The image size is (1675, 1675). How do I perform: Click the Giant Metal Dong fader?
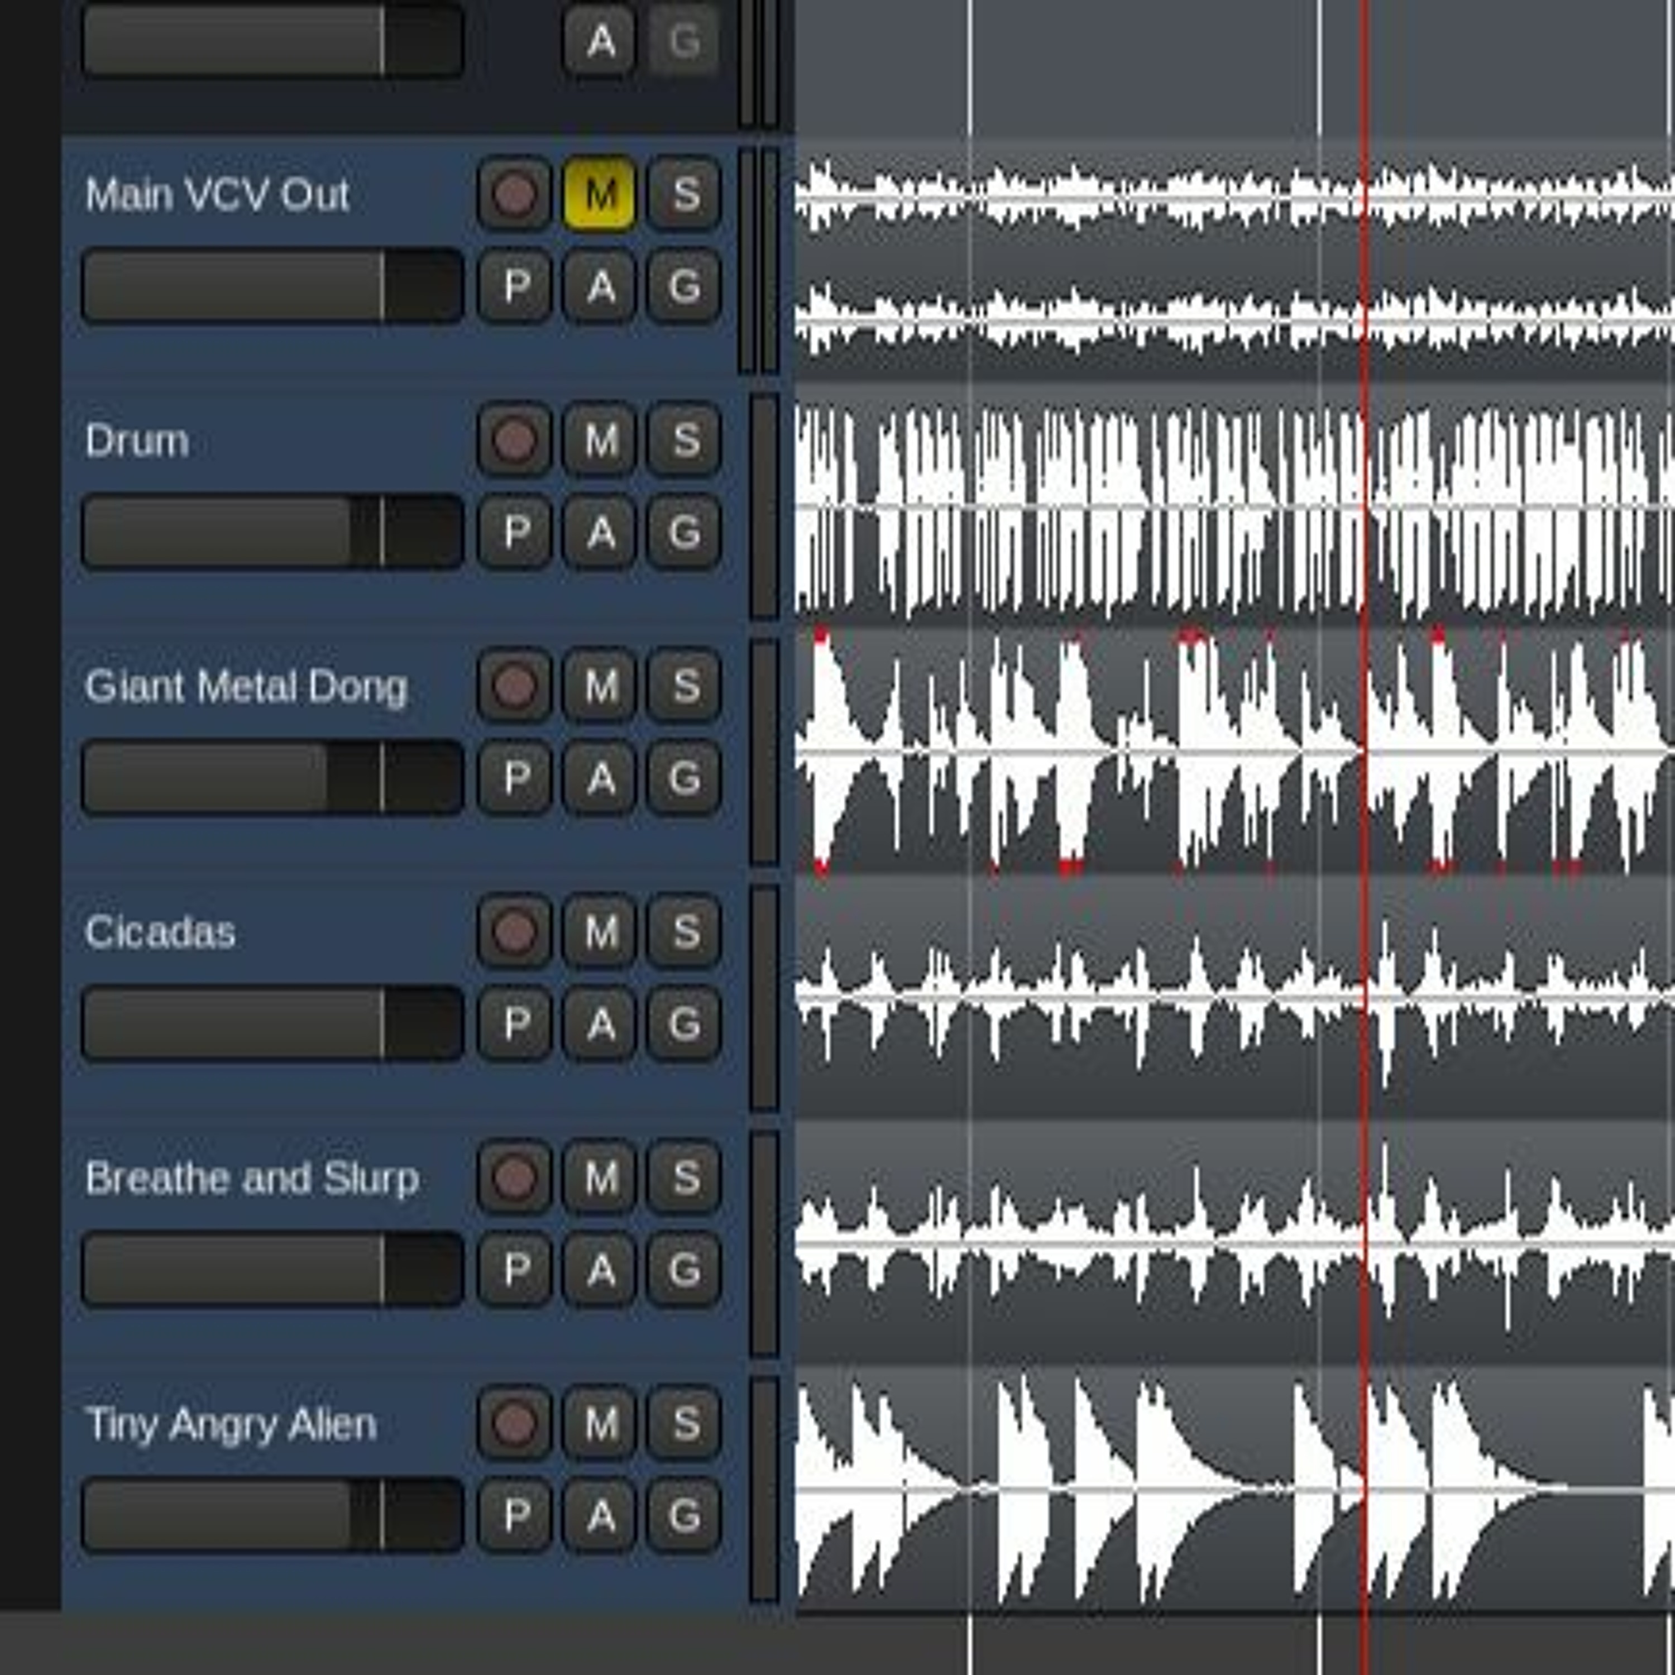pyautogui.click(x=272, y=778)
